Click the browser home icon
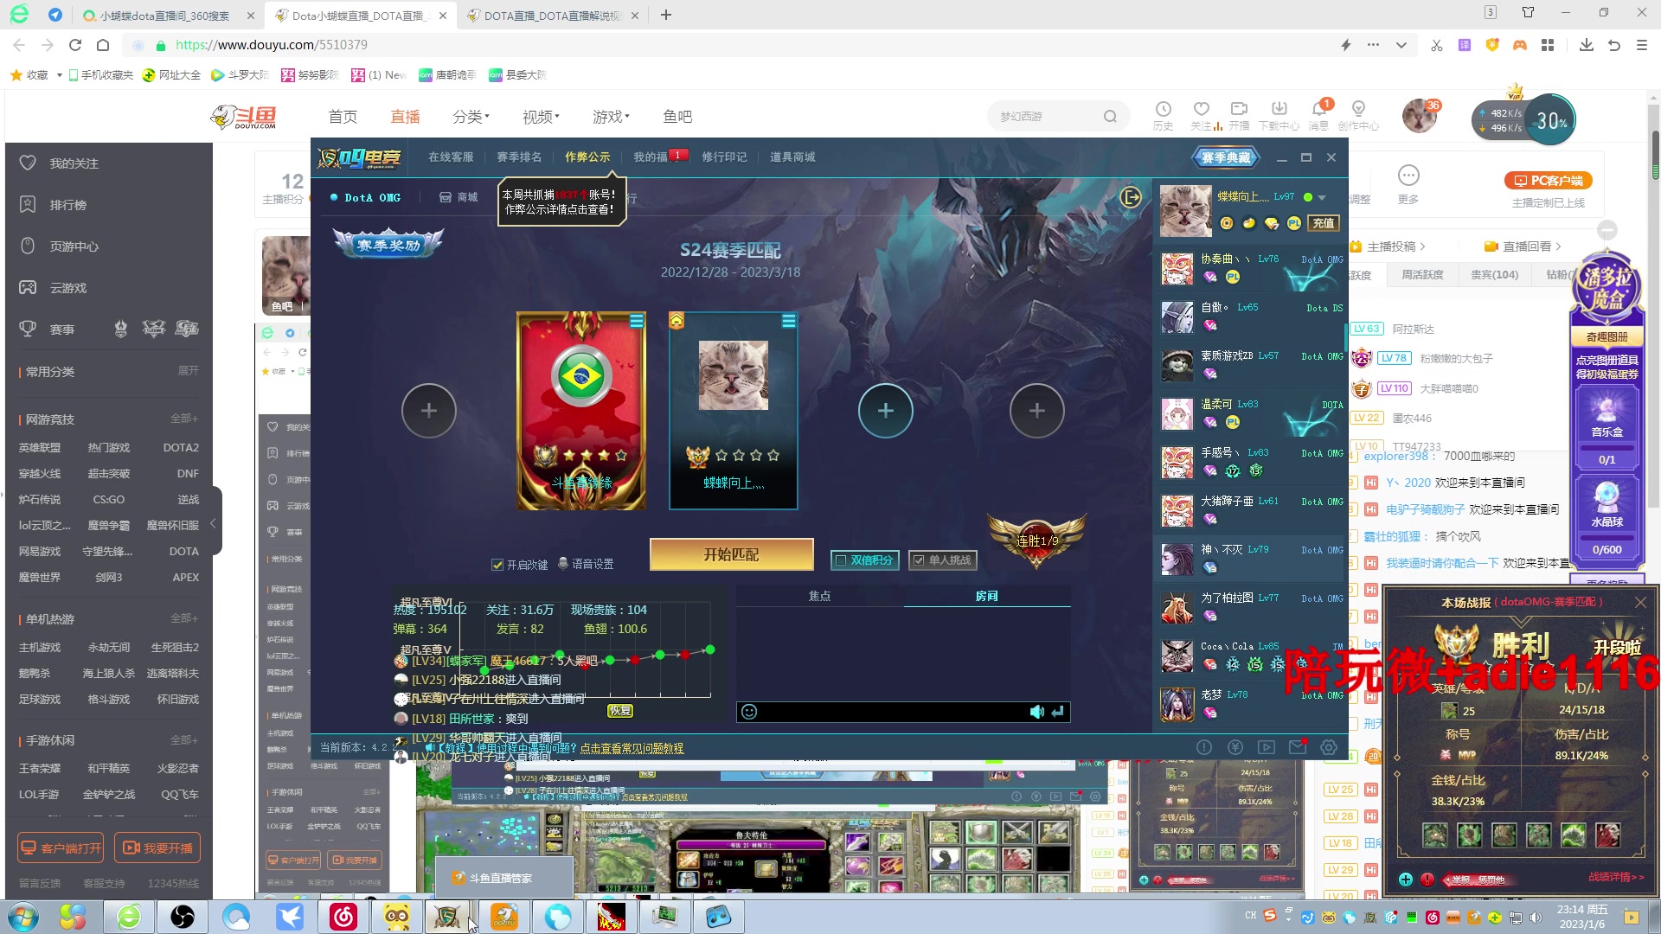 103,45
